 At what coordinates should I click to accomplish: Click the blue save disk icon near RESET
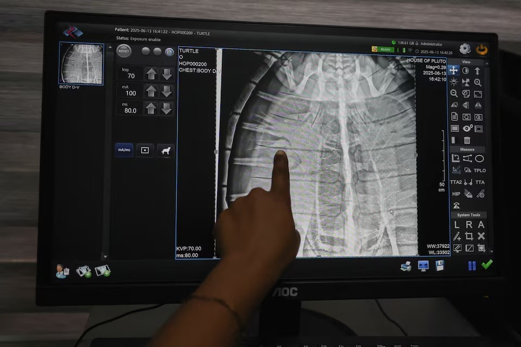tap(169, 52)
